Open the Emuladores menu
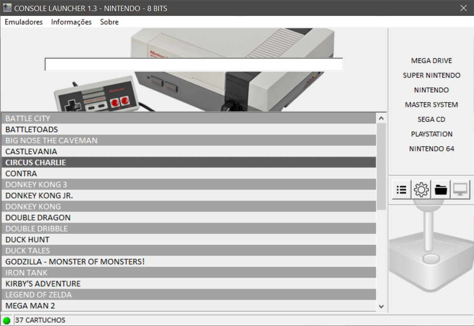 tap(24, 22)
